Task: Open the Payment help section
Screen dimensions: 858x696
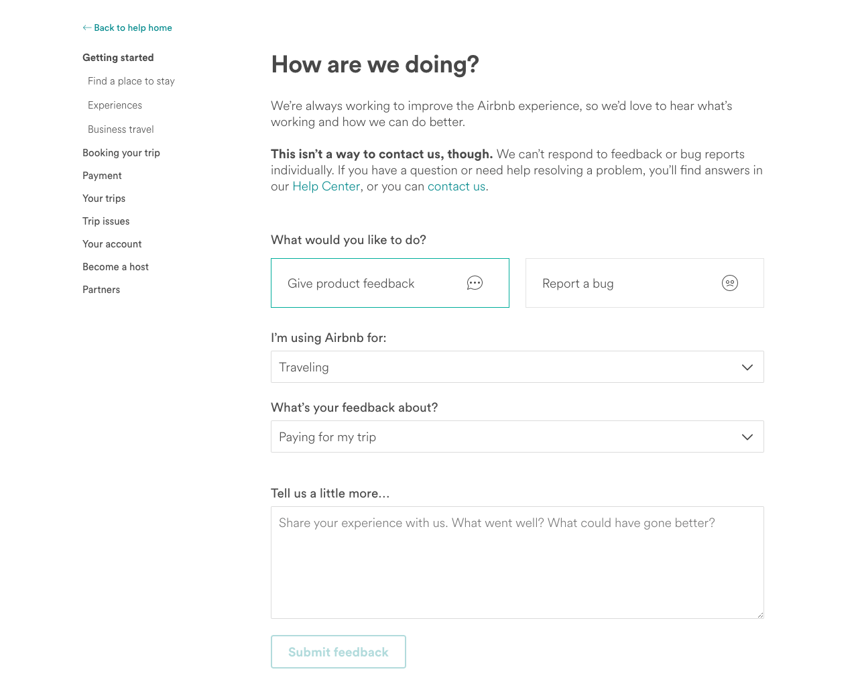Action: point(102,176)
